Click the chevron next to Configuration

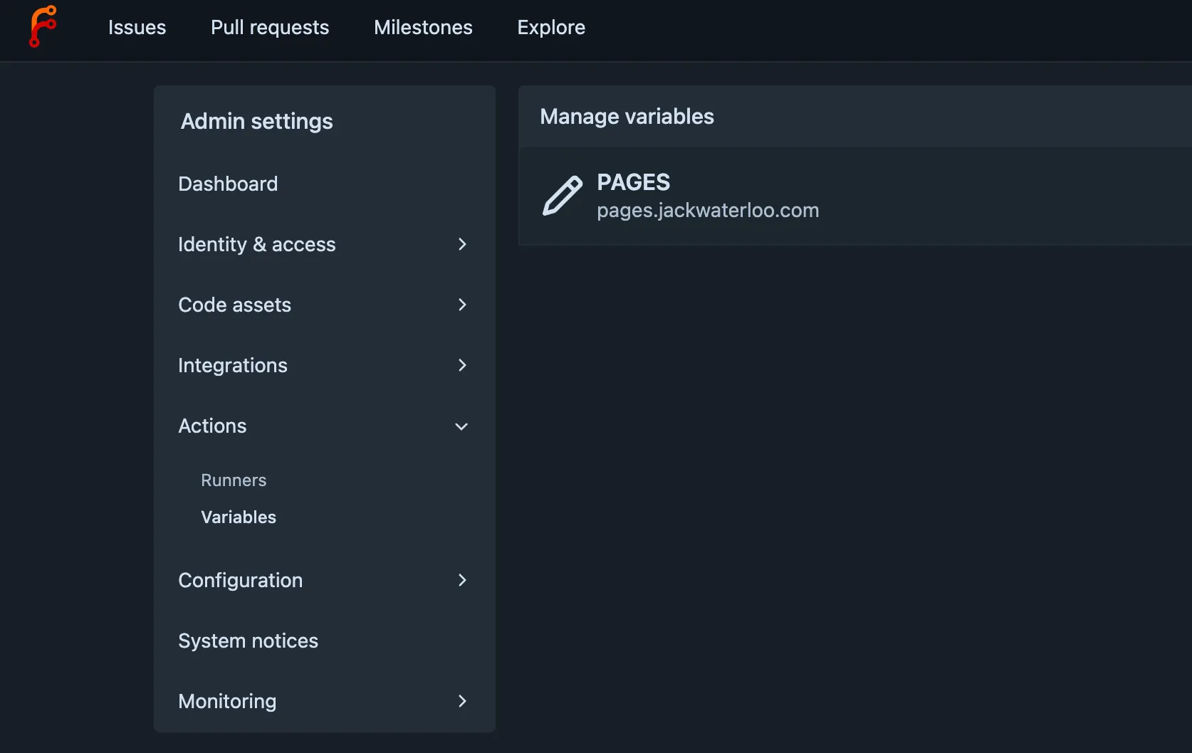pyautogui.click(x=462, y=580)
